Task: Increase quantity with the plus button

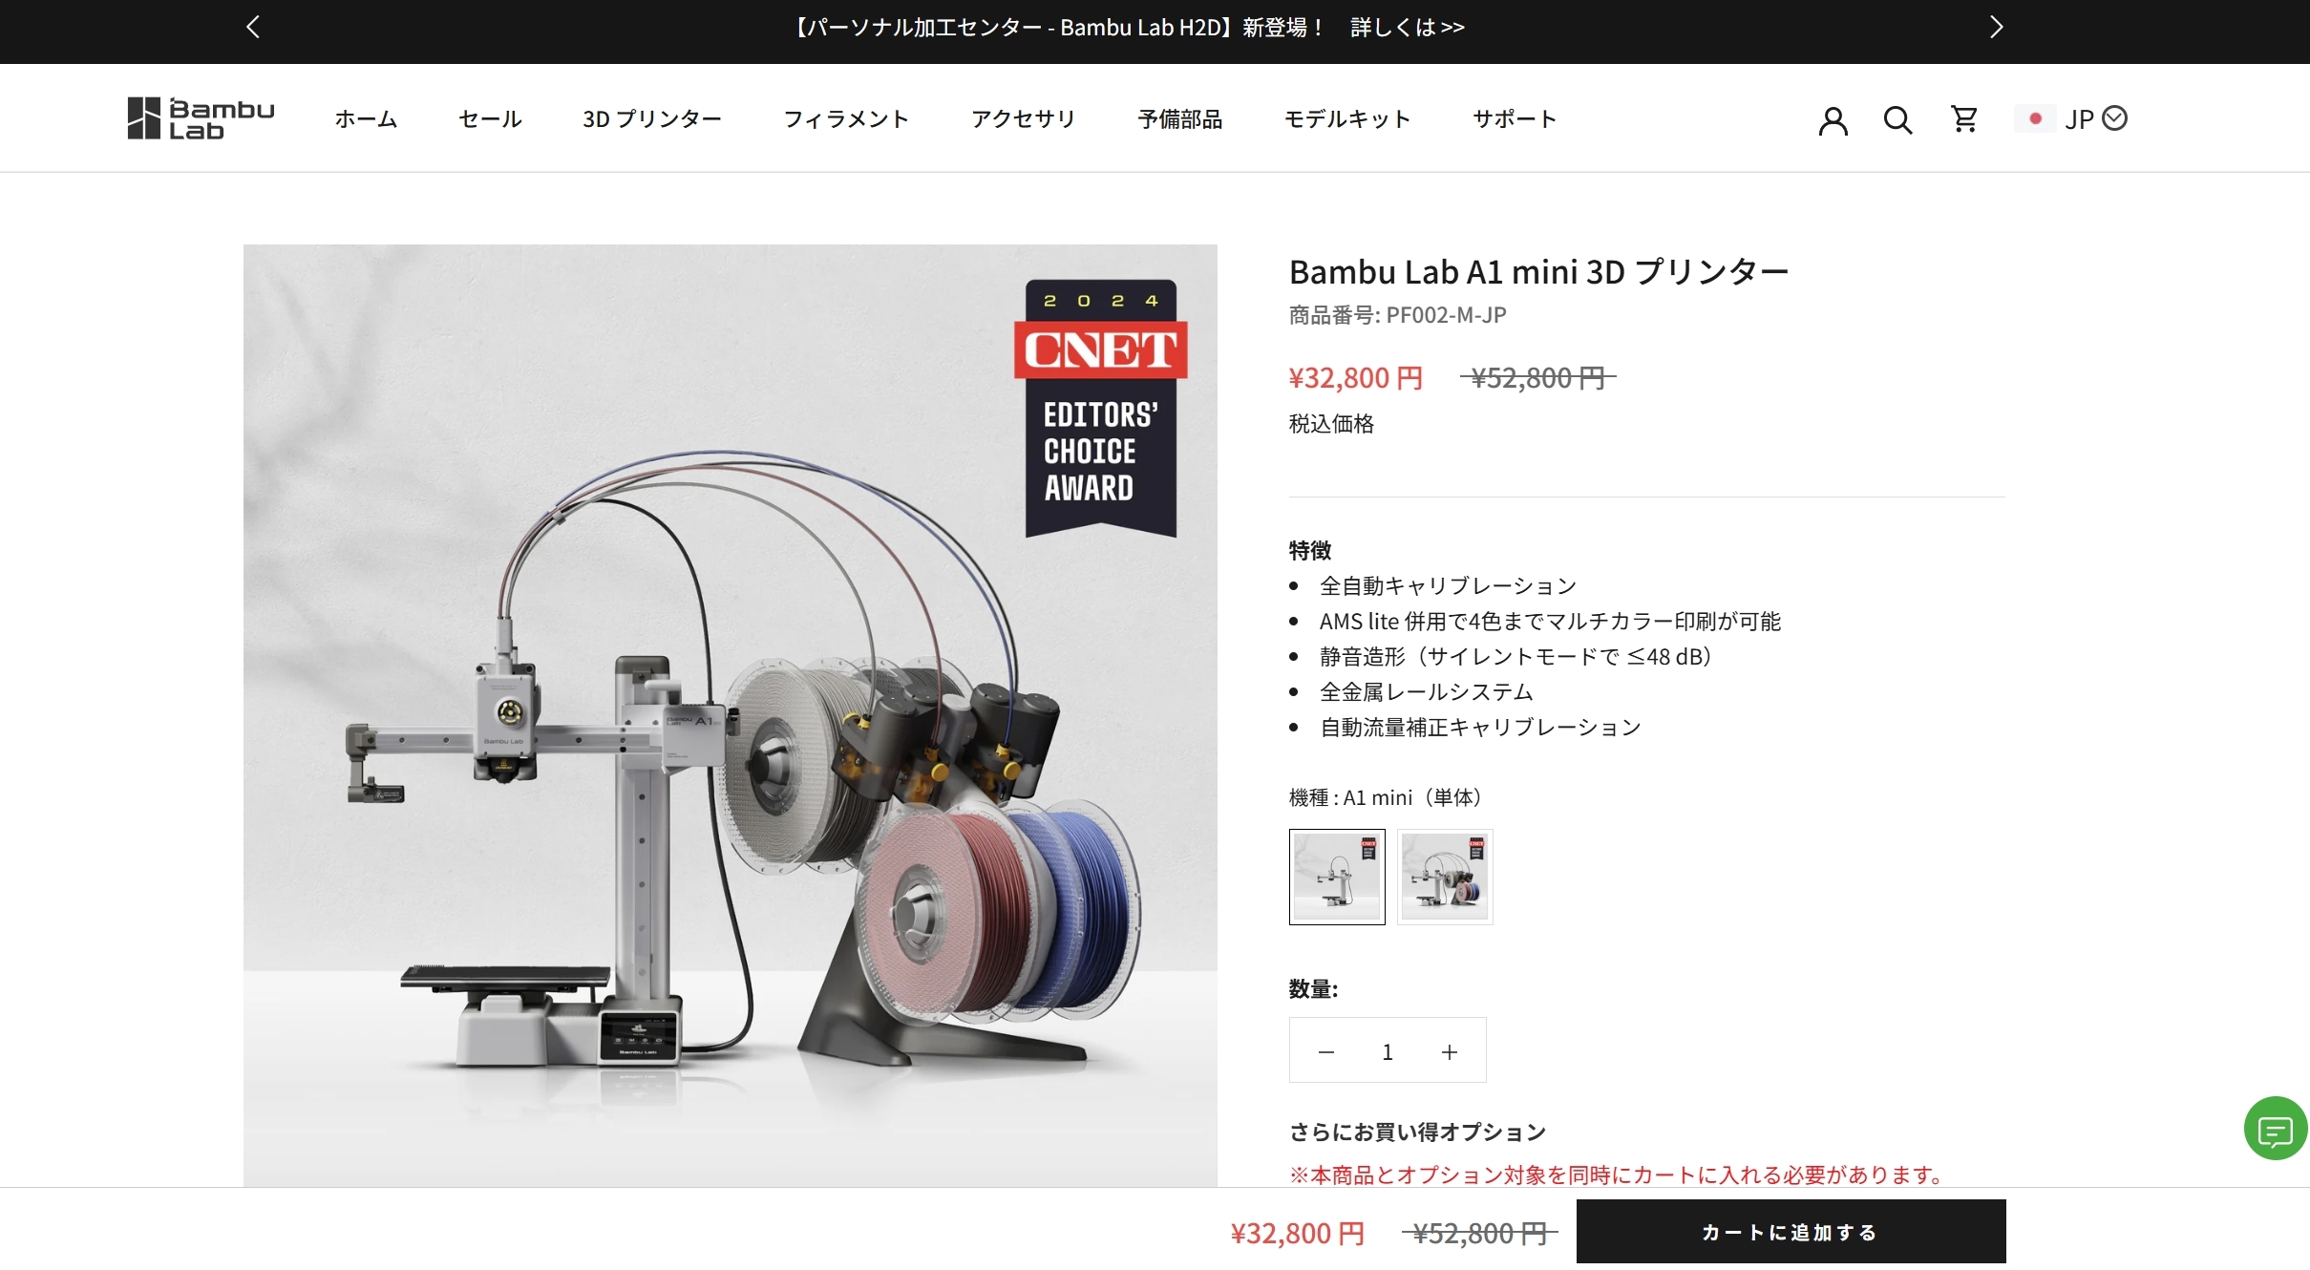Action: (x=1449, y=1051)
